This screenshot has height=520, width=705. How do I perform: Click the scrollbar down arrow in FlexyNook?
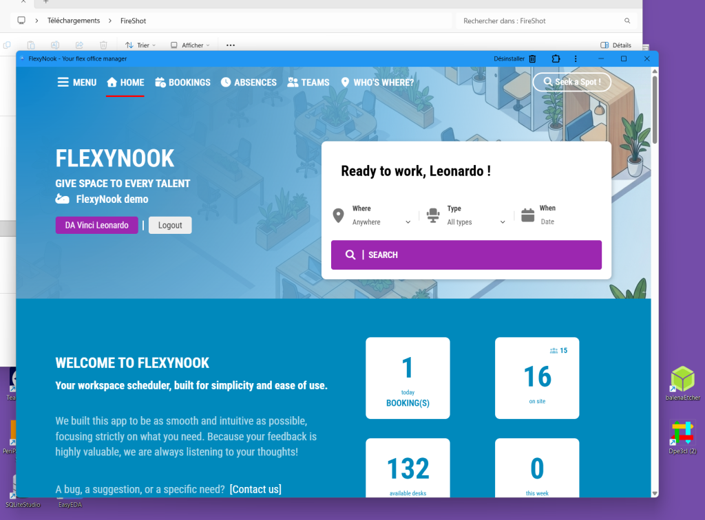(655, 493)
